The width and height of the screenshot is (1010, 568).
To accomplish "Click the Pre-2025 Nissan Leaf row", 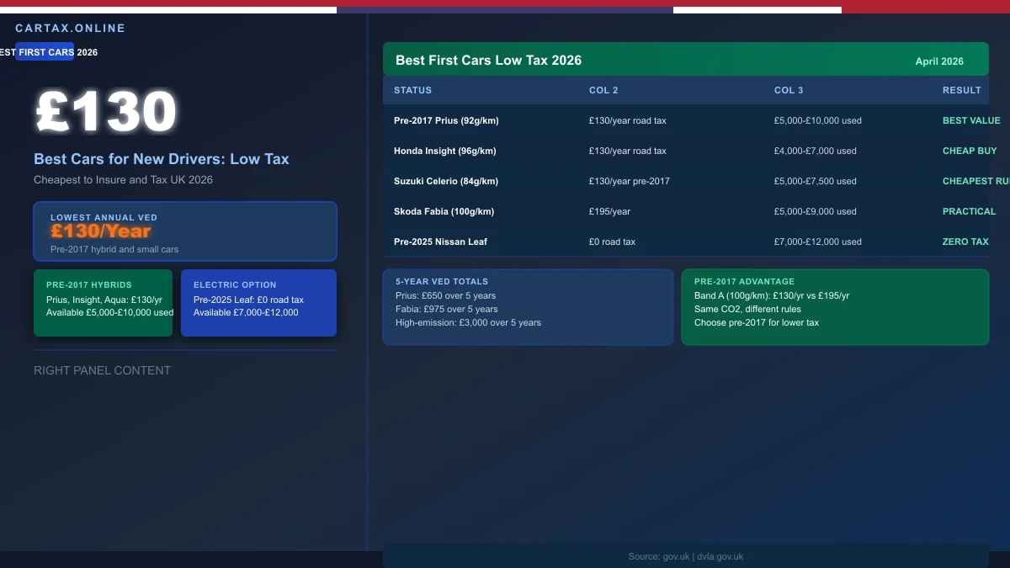I will click(x=589, y=242).
